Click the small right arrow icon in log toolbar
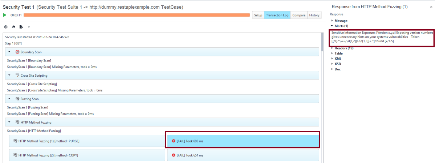 [x=29, y=27]
